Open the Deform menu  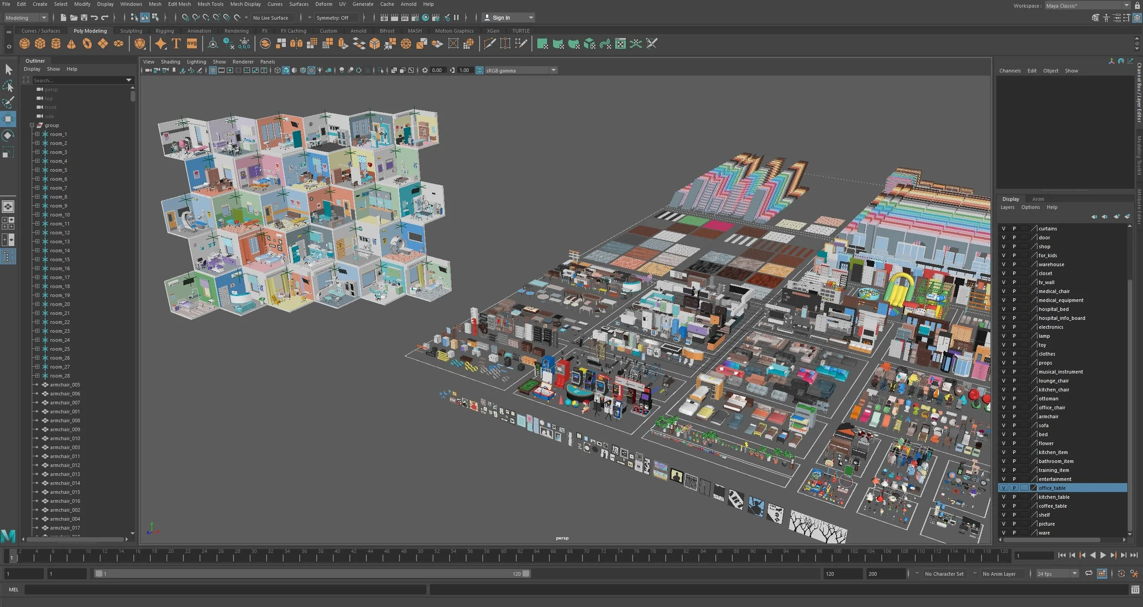click(323, 4)
